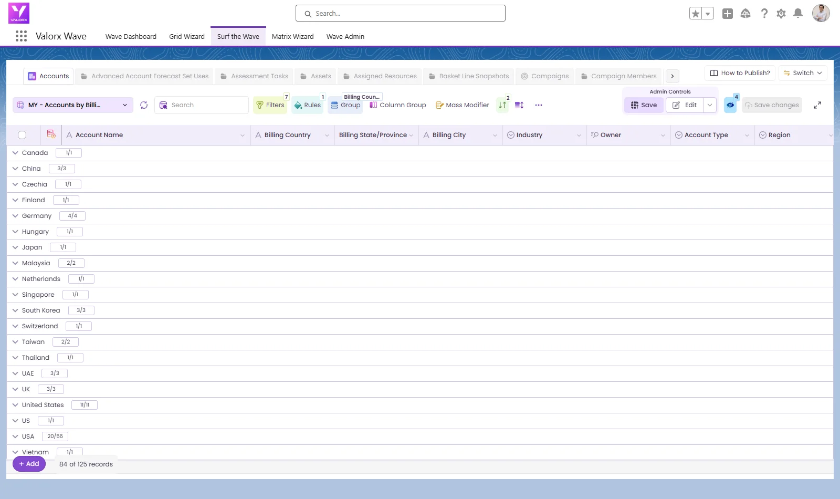Click the refresh grid icon
Image resolution: width=840 pixels, height=499 pixels.
(144, 105)
